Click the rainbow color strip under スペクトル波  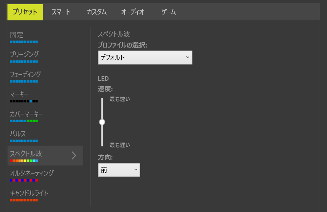(24, 161)
